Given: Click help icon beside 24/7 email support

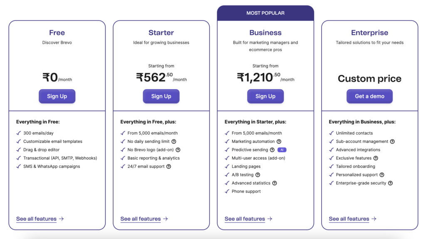Looking at the screenshot, I should [x=168, y=167].
